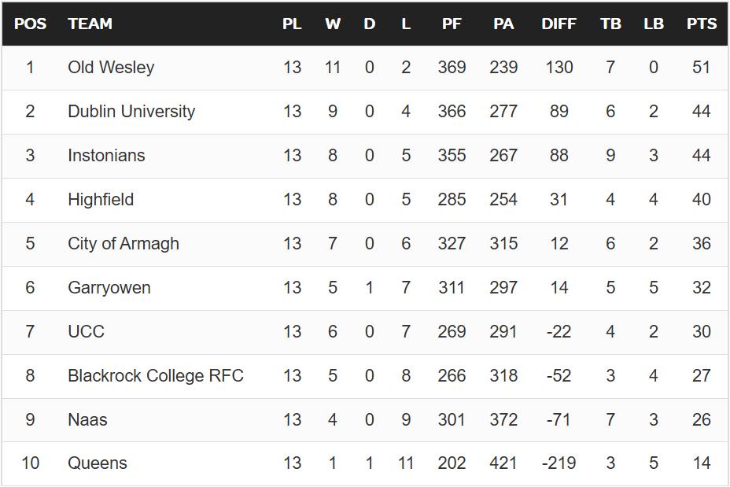Select the PTS column header

point(701,24)
